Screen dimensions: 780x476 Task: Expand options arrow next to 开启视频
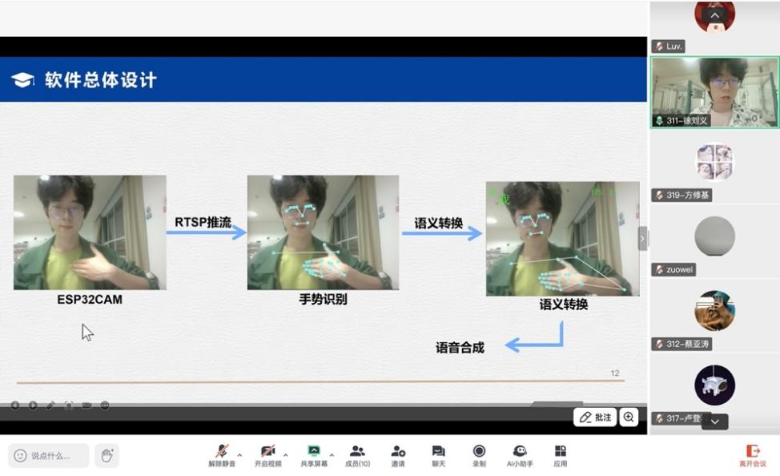click(286, 455)
